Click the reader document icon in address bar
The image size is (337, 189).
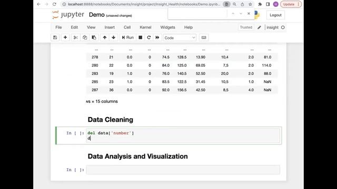tap(226, 4)
